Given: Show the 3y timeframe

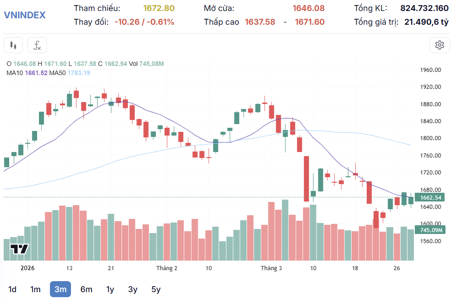Looking at the screenshot, I should pyautogui.click(x=133, y=289).
